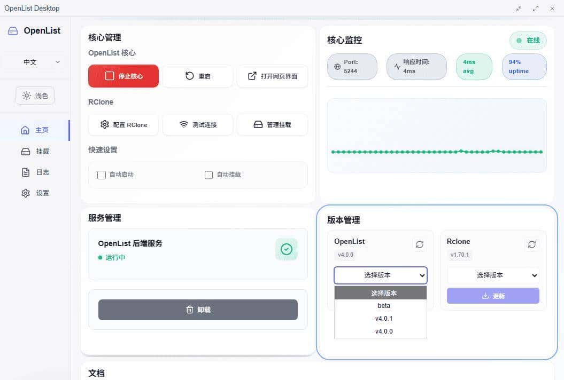Click the 停止核心 button

123,76
